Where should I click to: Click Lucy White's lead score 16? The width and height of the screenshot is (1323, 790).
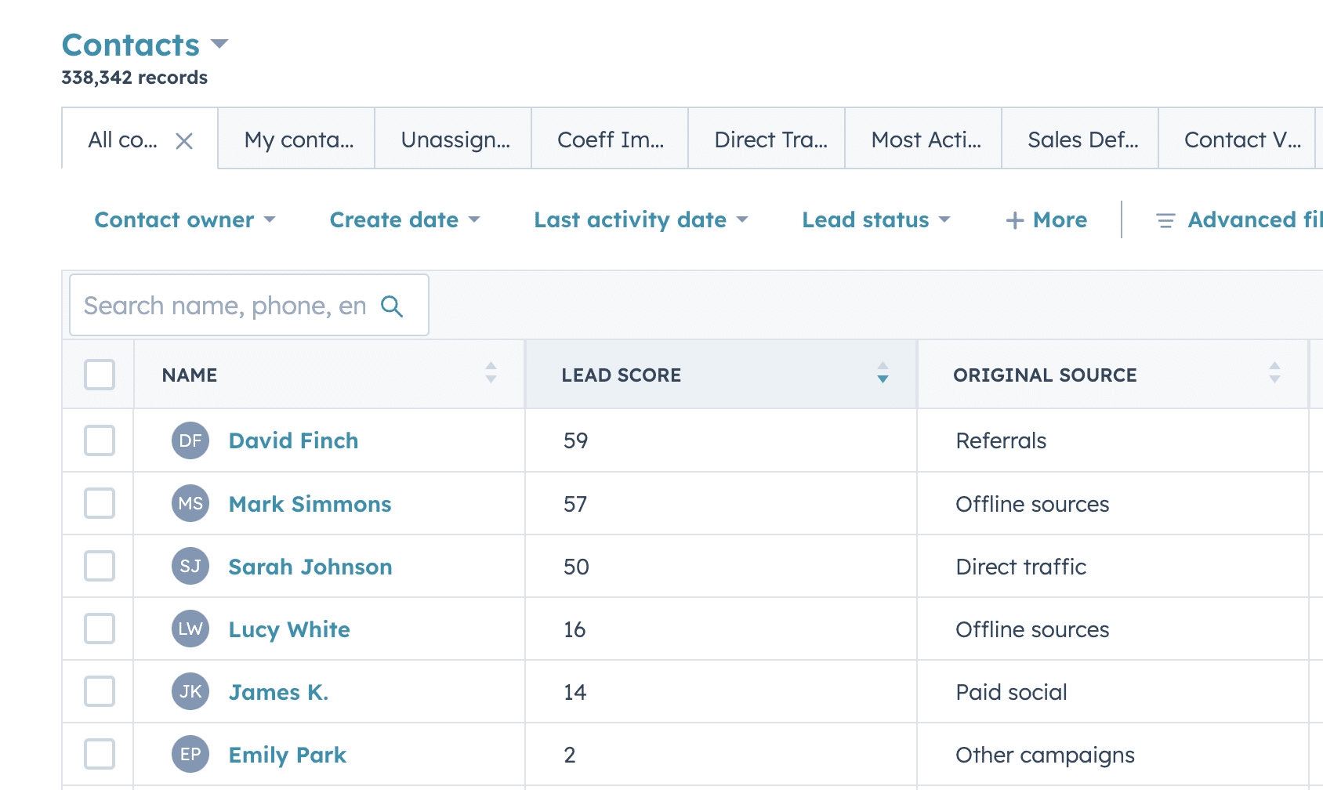[x=575, y=629]
